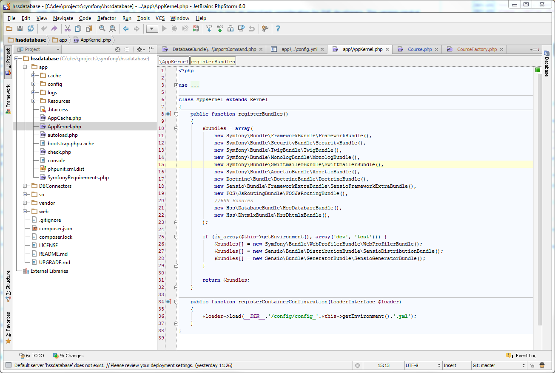Open the Navigate menu
The image size is (555, 373).
(63, 18)
